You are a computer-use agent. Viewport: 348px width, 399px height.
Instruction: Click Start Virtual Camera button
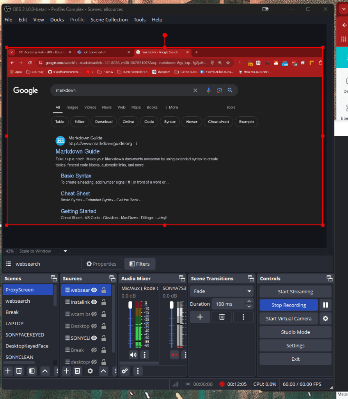pyautogui.click(x=289, y=319)
